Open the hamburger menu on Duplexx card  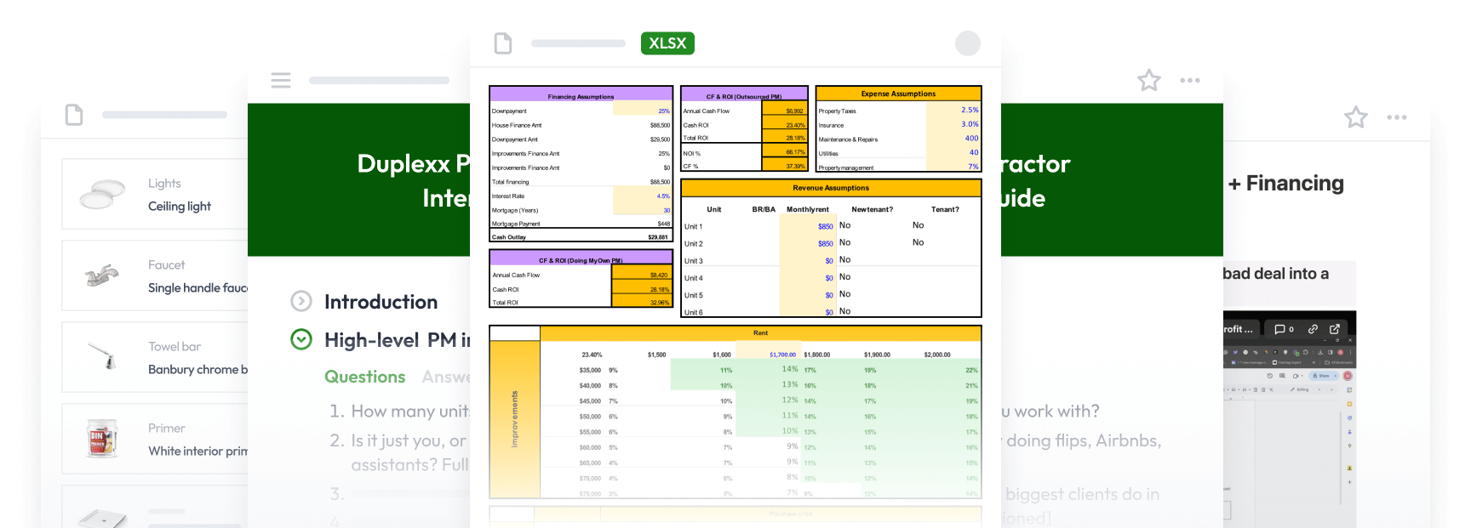(281, 80)
